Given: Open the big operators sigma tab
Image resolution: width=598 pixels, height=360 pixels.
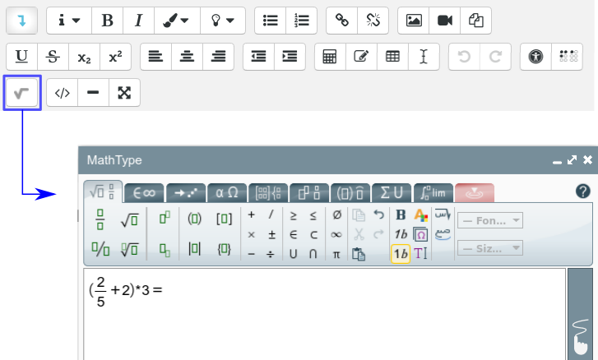Looking at the screenshot, I should pyautogui.click(x=391, y=192).
